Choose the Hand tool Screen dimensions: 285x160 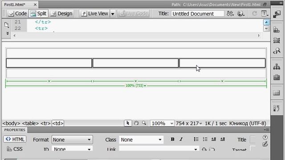click(136, 123)
